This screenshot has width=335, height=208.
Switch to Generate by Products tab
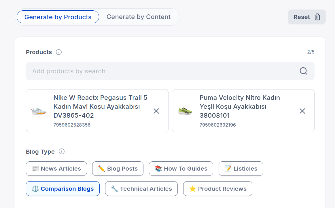point(58,17)
